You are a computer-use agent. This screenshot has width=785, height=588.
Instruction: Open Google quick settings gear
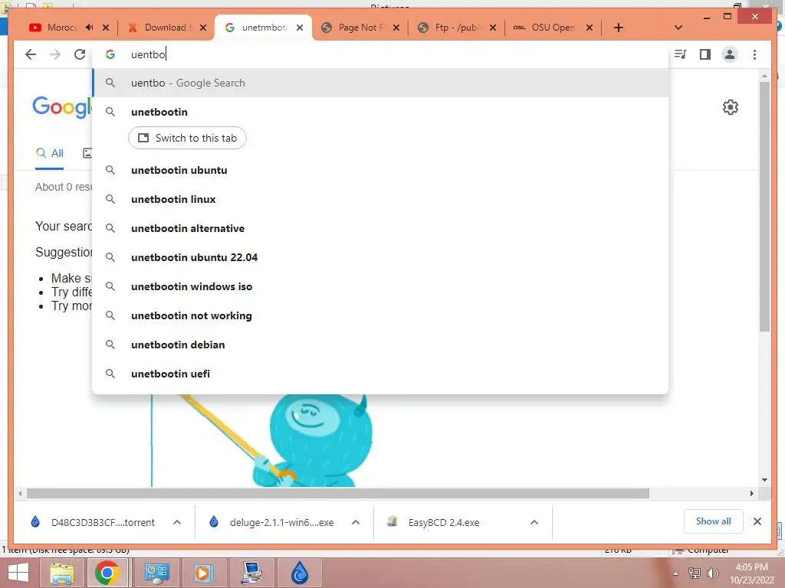click(731, 107)
